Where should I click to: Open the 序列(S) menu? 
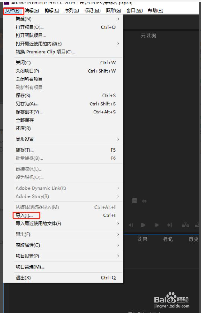click(x=72, y=10)
